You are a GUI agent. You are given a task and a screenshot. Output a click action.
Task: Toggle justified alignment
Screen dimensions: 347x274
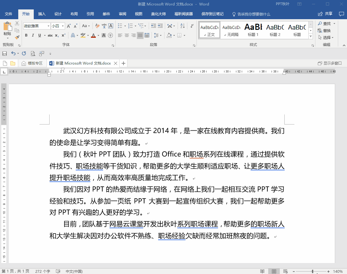[x=140, y=35]
